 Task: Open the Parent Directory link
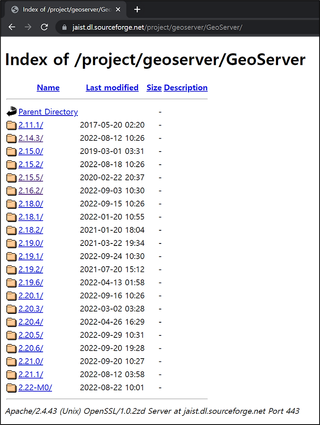coord(48,112)
